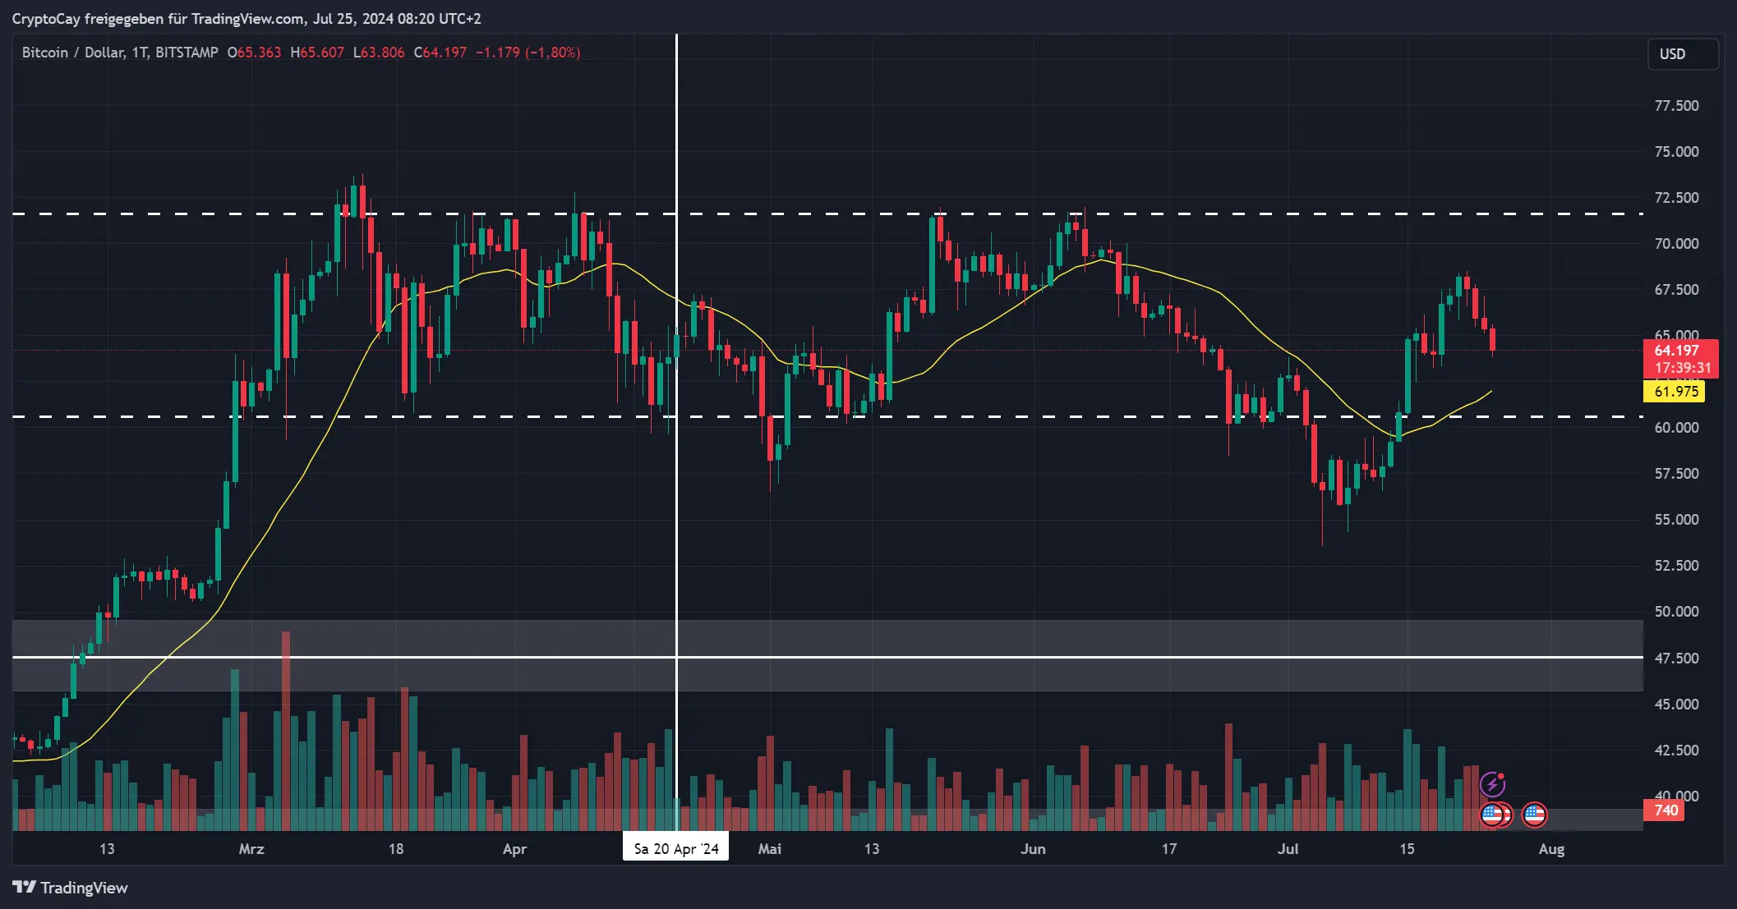The width and height of the screenshot is (1737, 909).
Task: Click the 'Mai' label on the time axis
Action: 770,849
